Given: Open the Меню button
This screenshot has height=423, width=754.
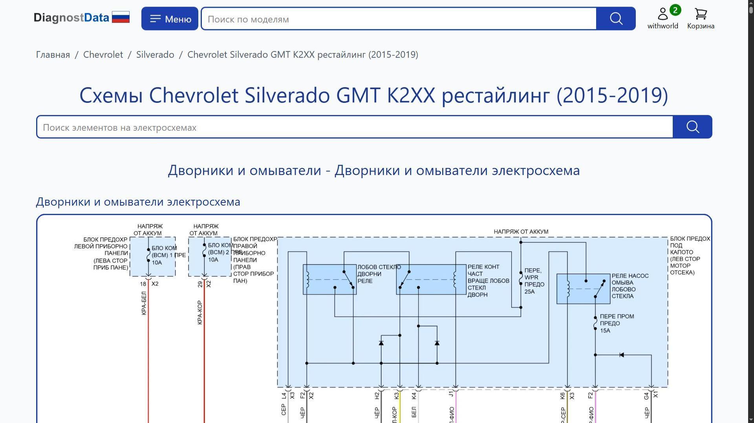Looking at the screenshot, I should [x=170, y=18].
